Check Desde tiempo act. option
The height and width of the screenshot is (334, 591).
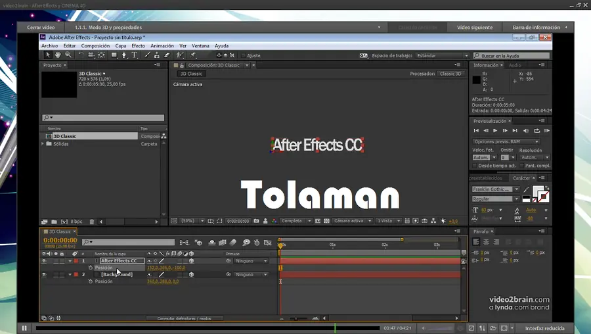click(475, 166)
